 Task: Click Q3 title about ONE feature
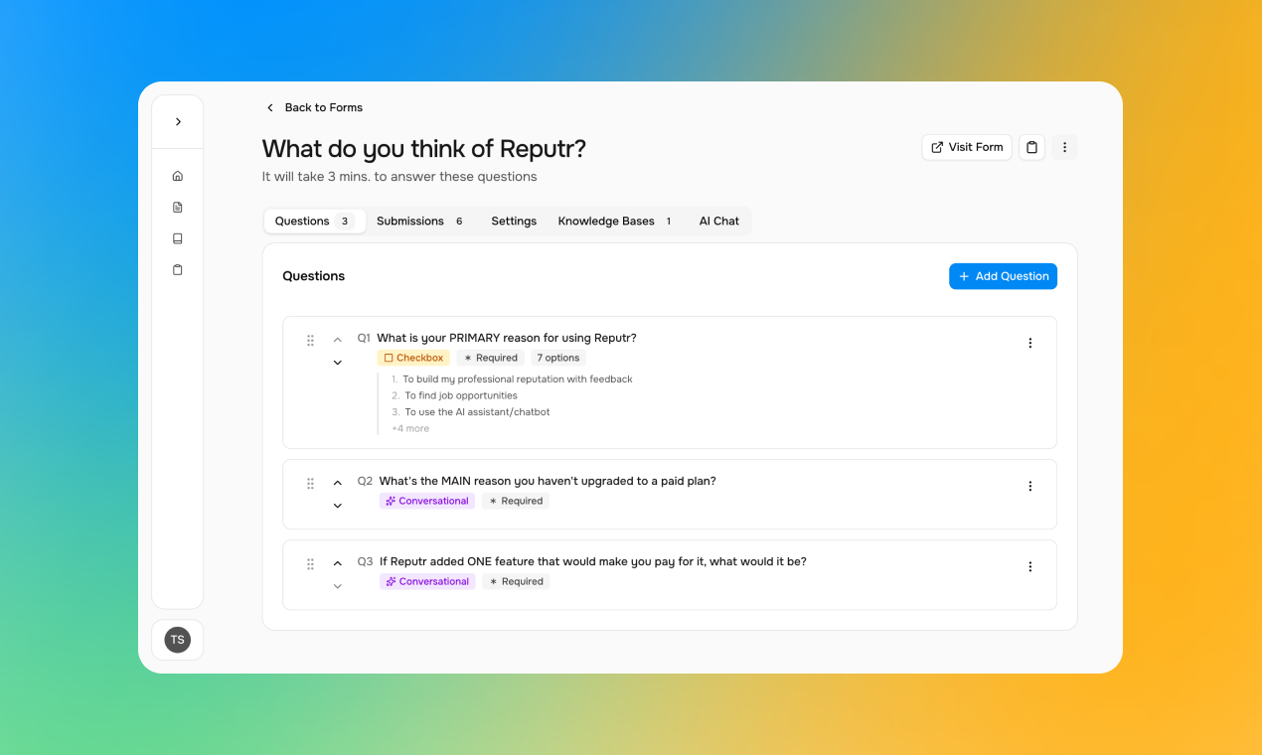tap(593, 561)
